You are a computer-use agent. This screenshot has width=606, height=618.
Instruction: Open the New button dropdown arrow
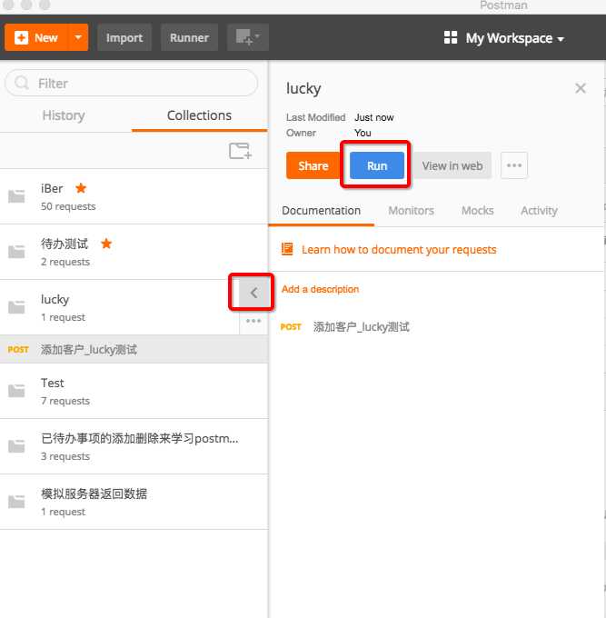pos(78,37)
